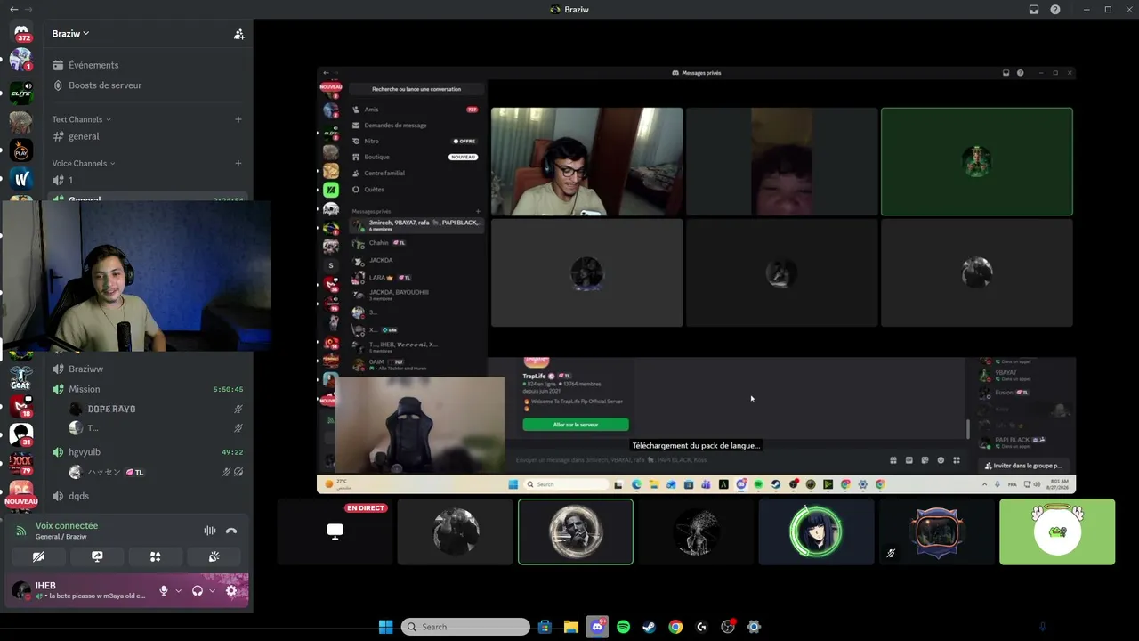1139x641 pixels.
Task: Click the shared screen stream view
Action: 696,280
